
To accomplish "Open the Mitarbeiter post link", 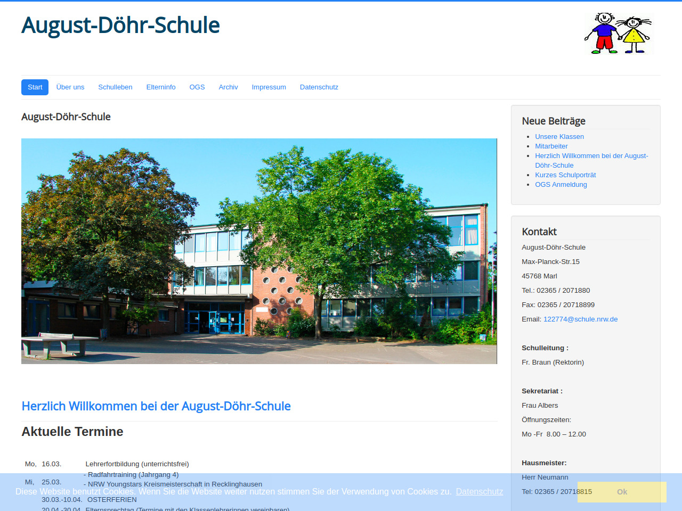I will [551, 146].
